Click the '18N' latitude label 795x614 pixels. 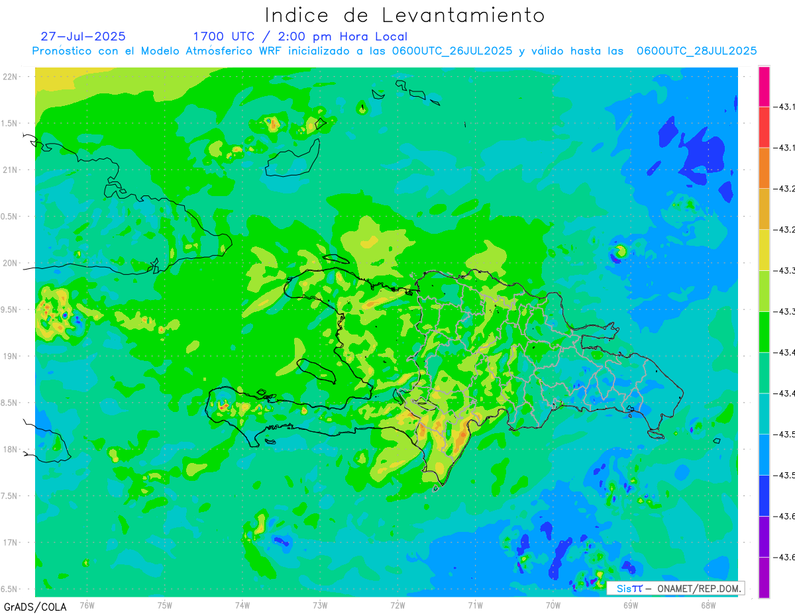click(x=11, y=449)
